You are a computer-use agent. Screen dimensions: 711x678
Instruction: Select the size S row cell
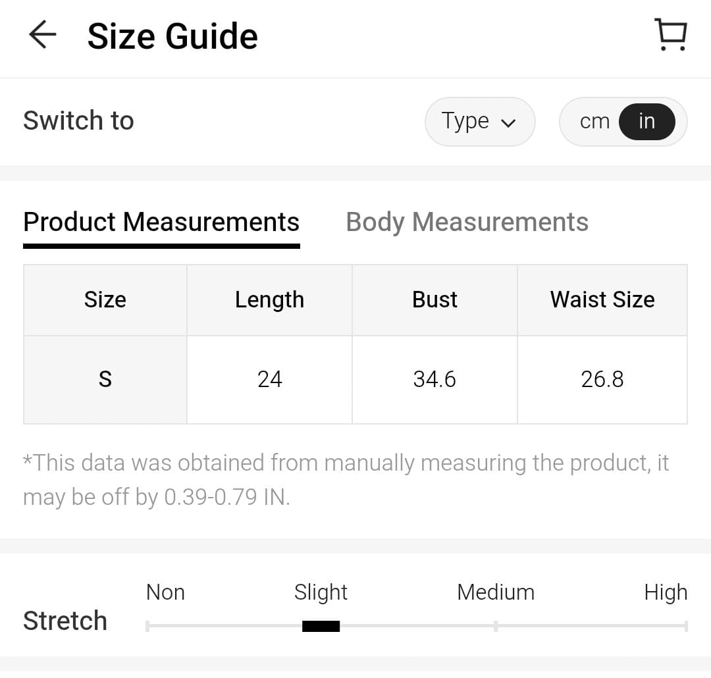tap(105, 380)
